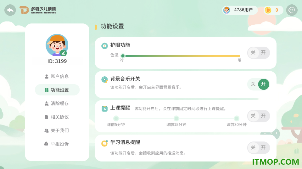
Task: Click the 上课提醒 title
Action: tap(120, 108)
